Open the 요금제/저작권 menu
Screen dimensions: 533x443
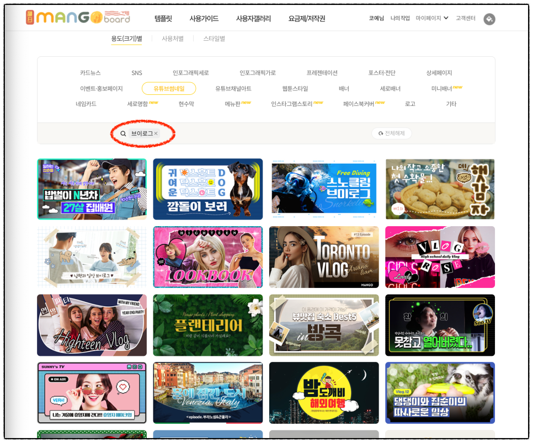[307, 18]
